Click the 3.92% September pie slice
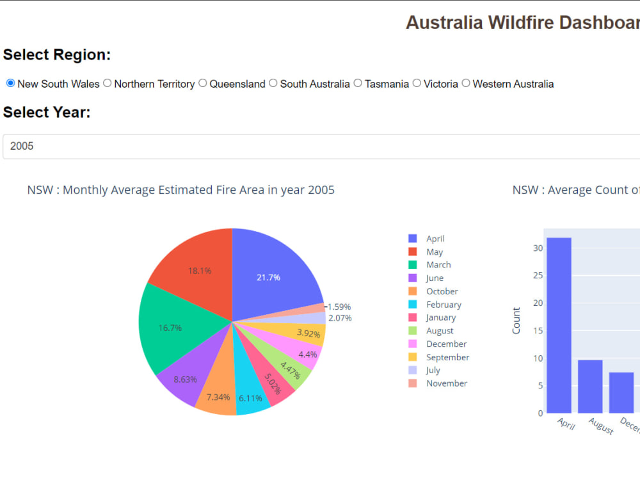 pos(308,333)
